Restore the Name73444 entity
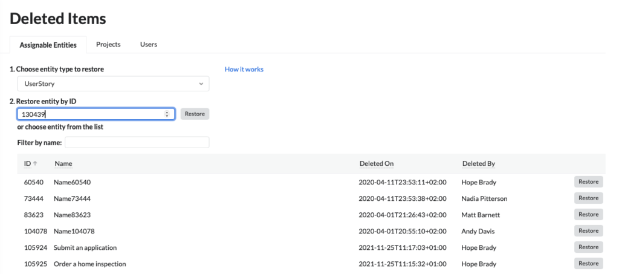Screen dimensions: 619x274 (x=589, y=198)
